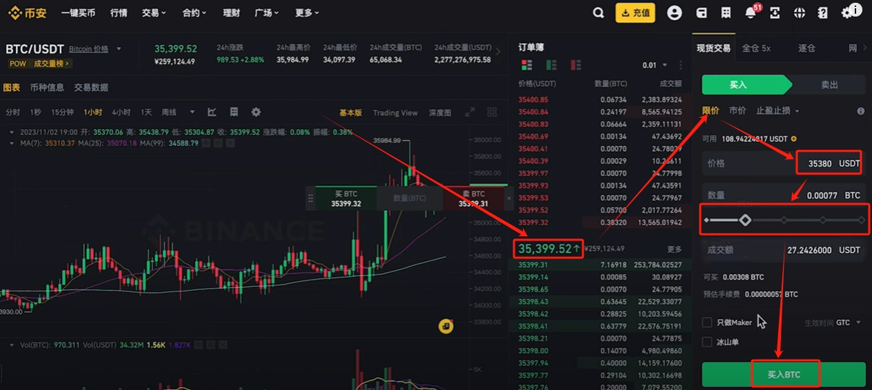This screenshot has width=872, height=390.
Task: Tick the 冰山单 checkbox
Action: [x=707, y=342]
